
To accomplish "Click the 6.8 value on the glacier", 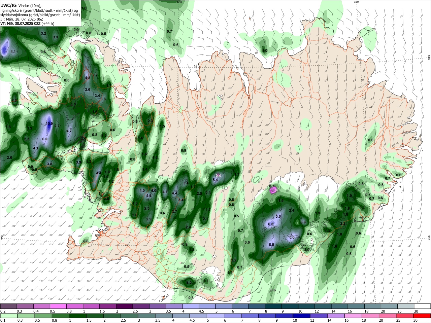I will (271, 224).
